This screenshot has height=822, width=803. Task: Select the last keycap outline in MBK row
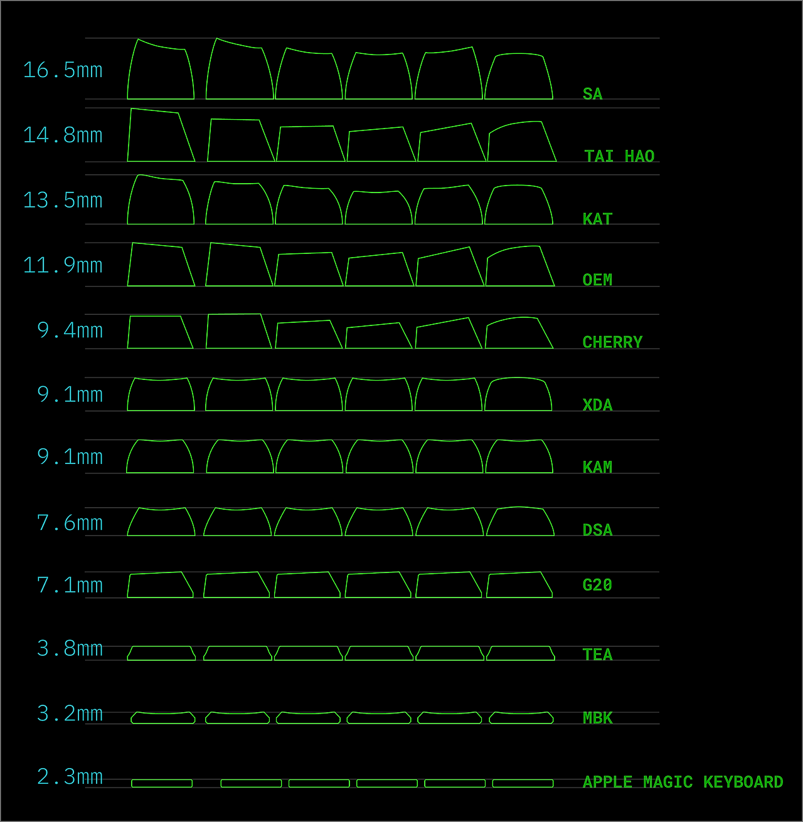[x=521, y=718]
